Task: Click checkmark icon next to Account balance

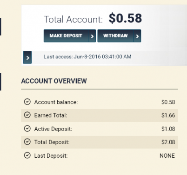Action: coord(27,102)
